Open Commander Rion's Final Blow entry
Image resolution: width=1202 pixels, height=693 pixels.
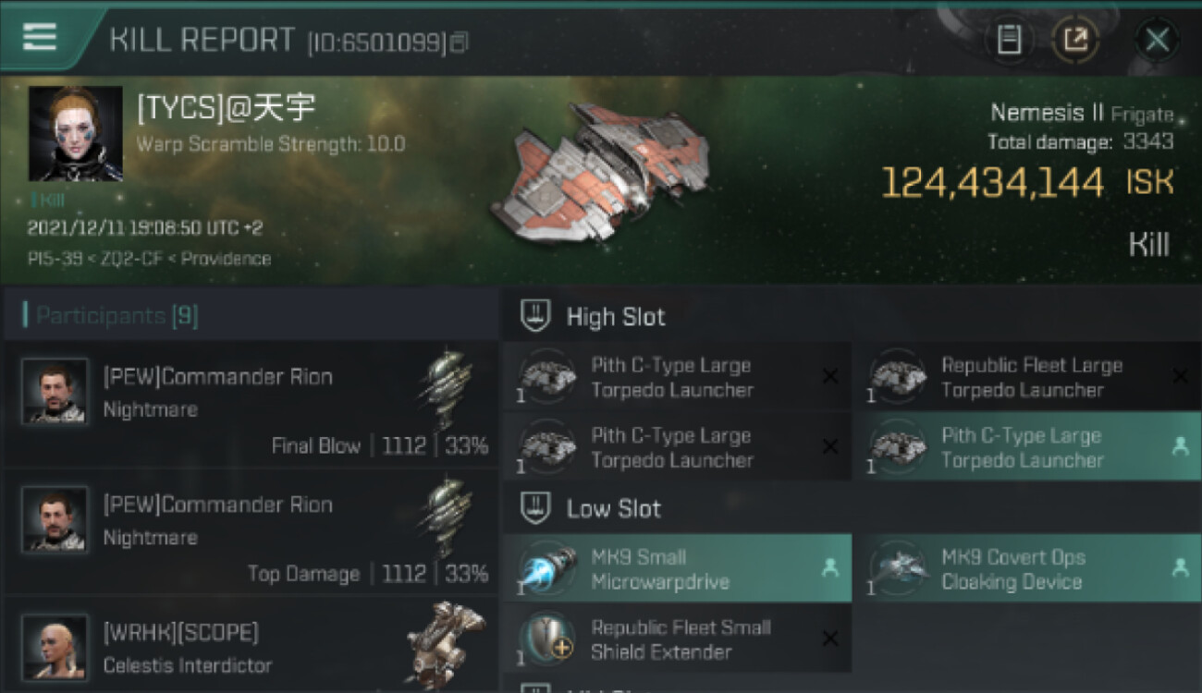pos(251,404)
